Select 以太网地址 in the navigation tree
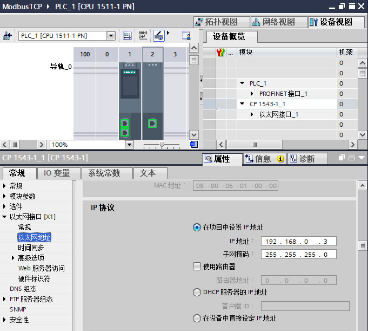This screenshot has height=331, width=368. pos(34,237)
